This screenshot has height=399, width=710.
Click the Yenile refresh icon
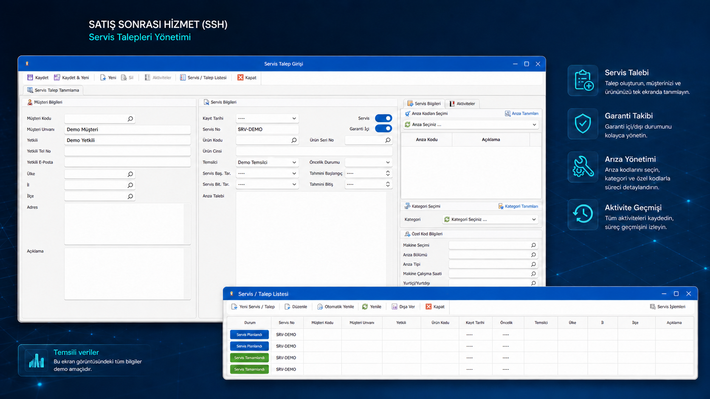[x=365, y=307]
